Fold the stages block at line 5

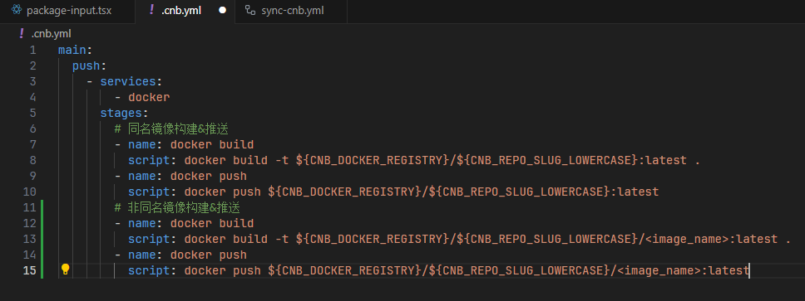point(124,113)
